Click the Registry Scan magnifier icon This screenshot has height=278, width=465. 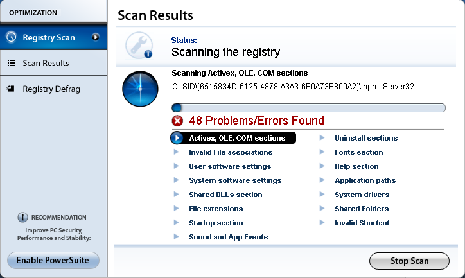(11, 37)
